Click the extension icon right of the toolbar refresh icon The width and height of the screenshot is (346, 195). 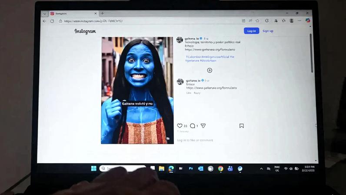[276, 20]
